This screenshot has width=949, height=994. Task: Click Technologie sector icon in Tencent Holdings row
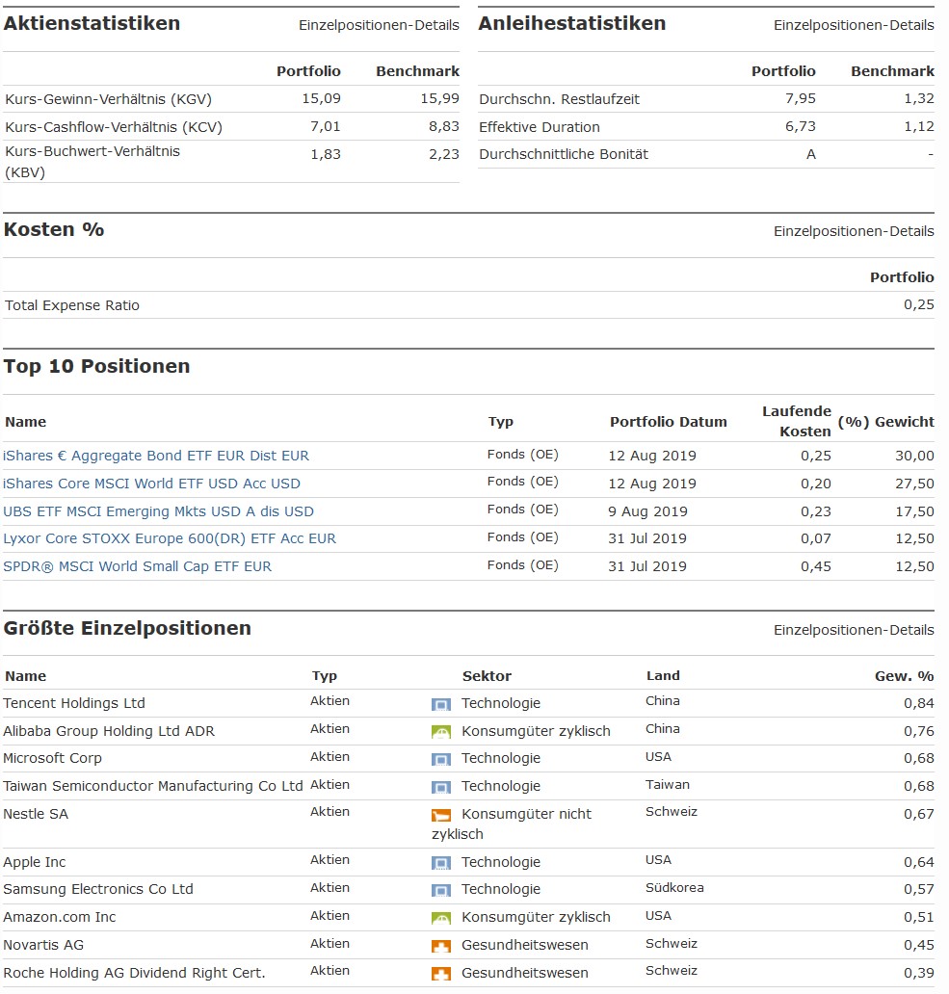coord(441,704)
